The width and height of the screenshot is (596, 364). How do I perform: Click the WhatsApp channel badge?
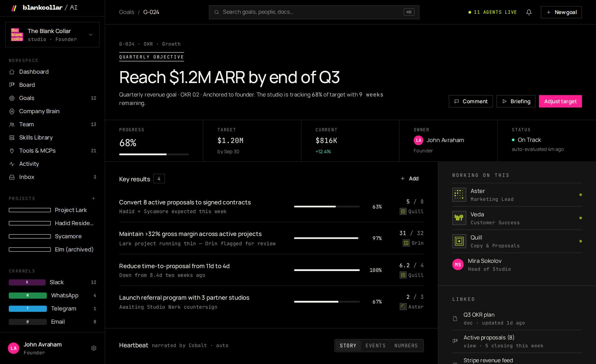28,296
